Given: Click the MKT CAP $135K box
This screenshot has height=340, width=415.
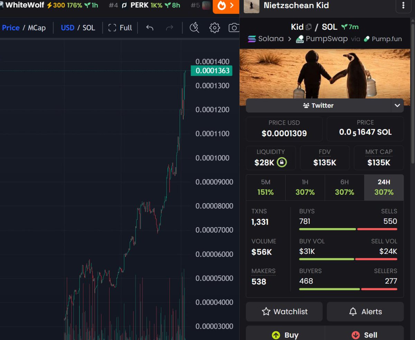Looking at the screenshot, I should pyautogui.click(x=379, y=158).
